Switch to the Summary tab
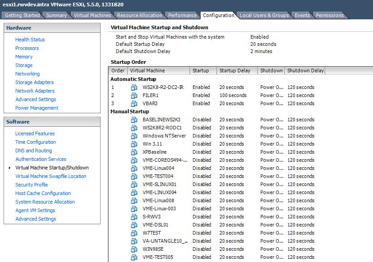The height and width of the screenshot is (262, 373). tap(57, 15)
